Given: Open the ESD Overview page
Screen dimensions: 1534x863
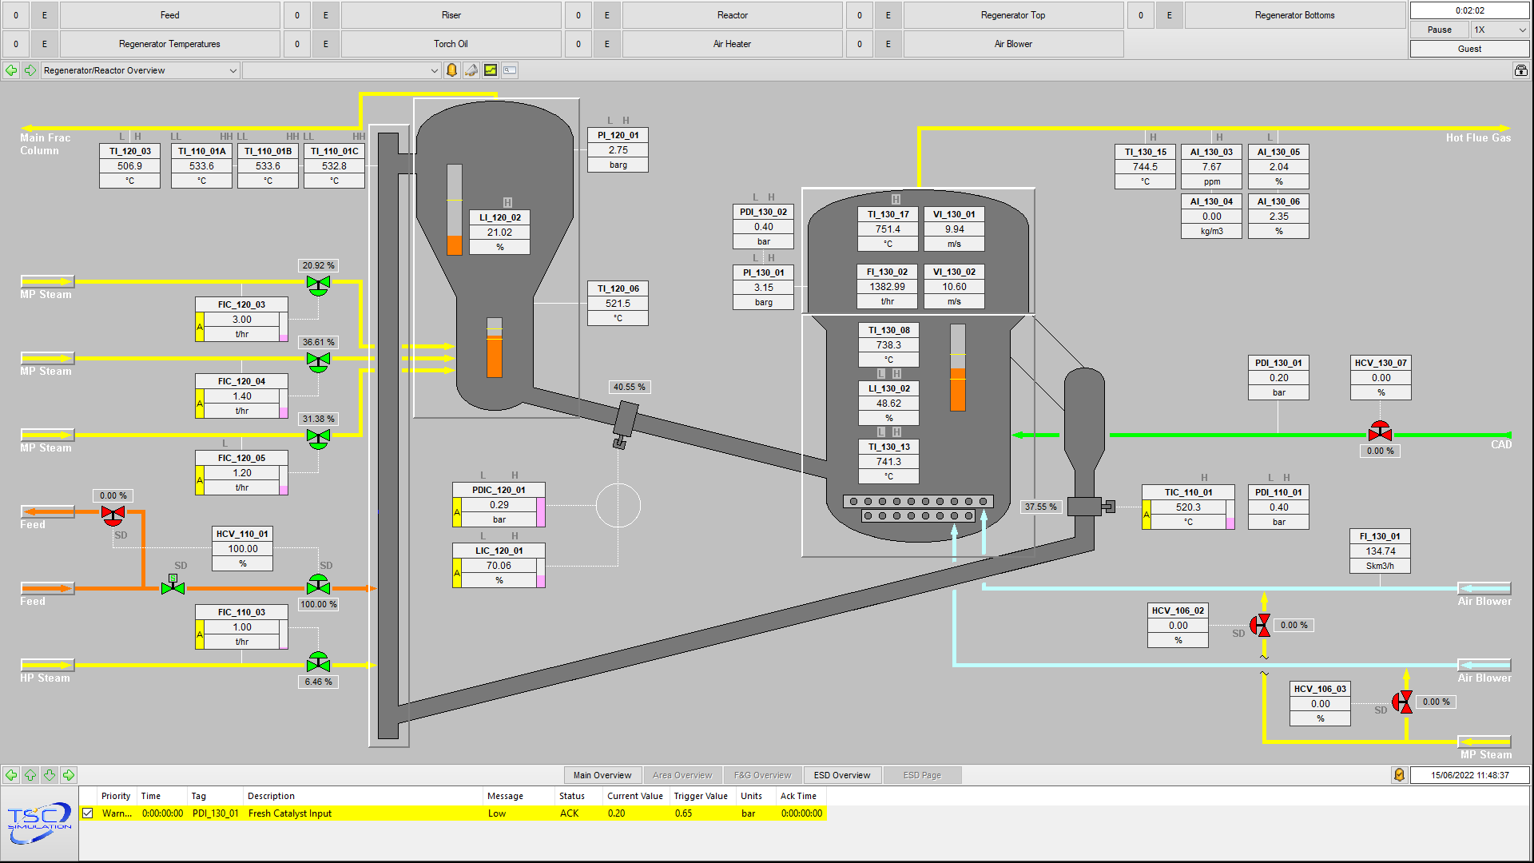Looking at the screenshot, I should pos(842,775).
